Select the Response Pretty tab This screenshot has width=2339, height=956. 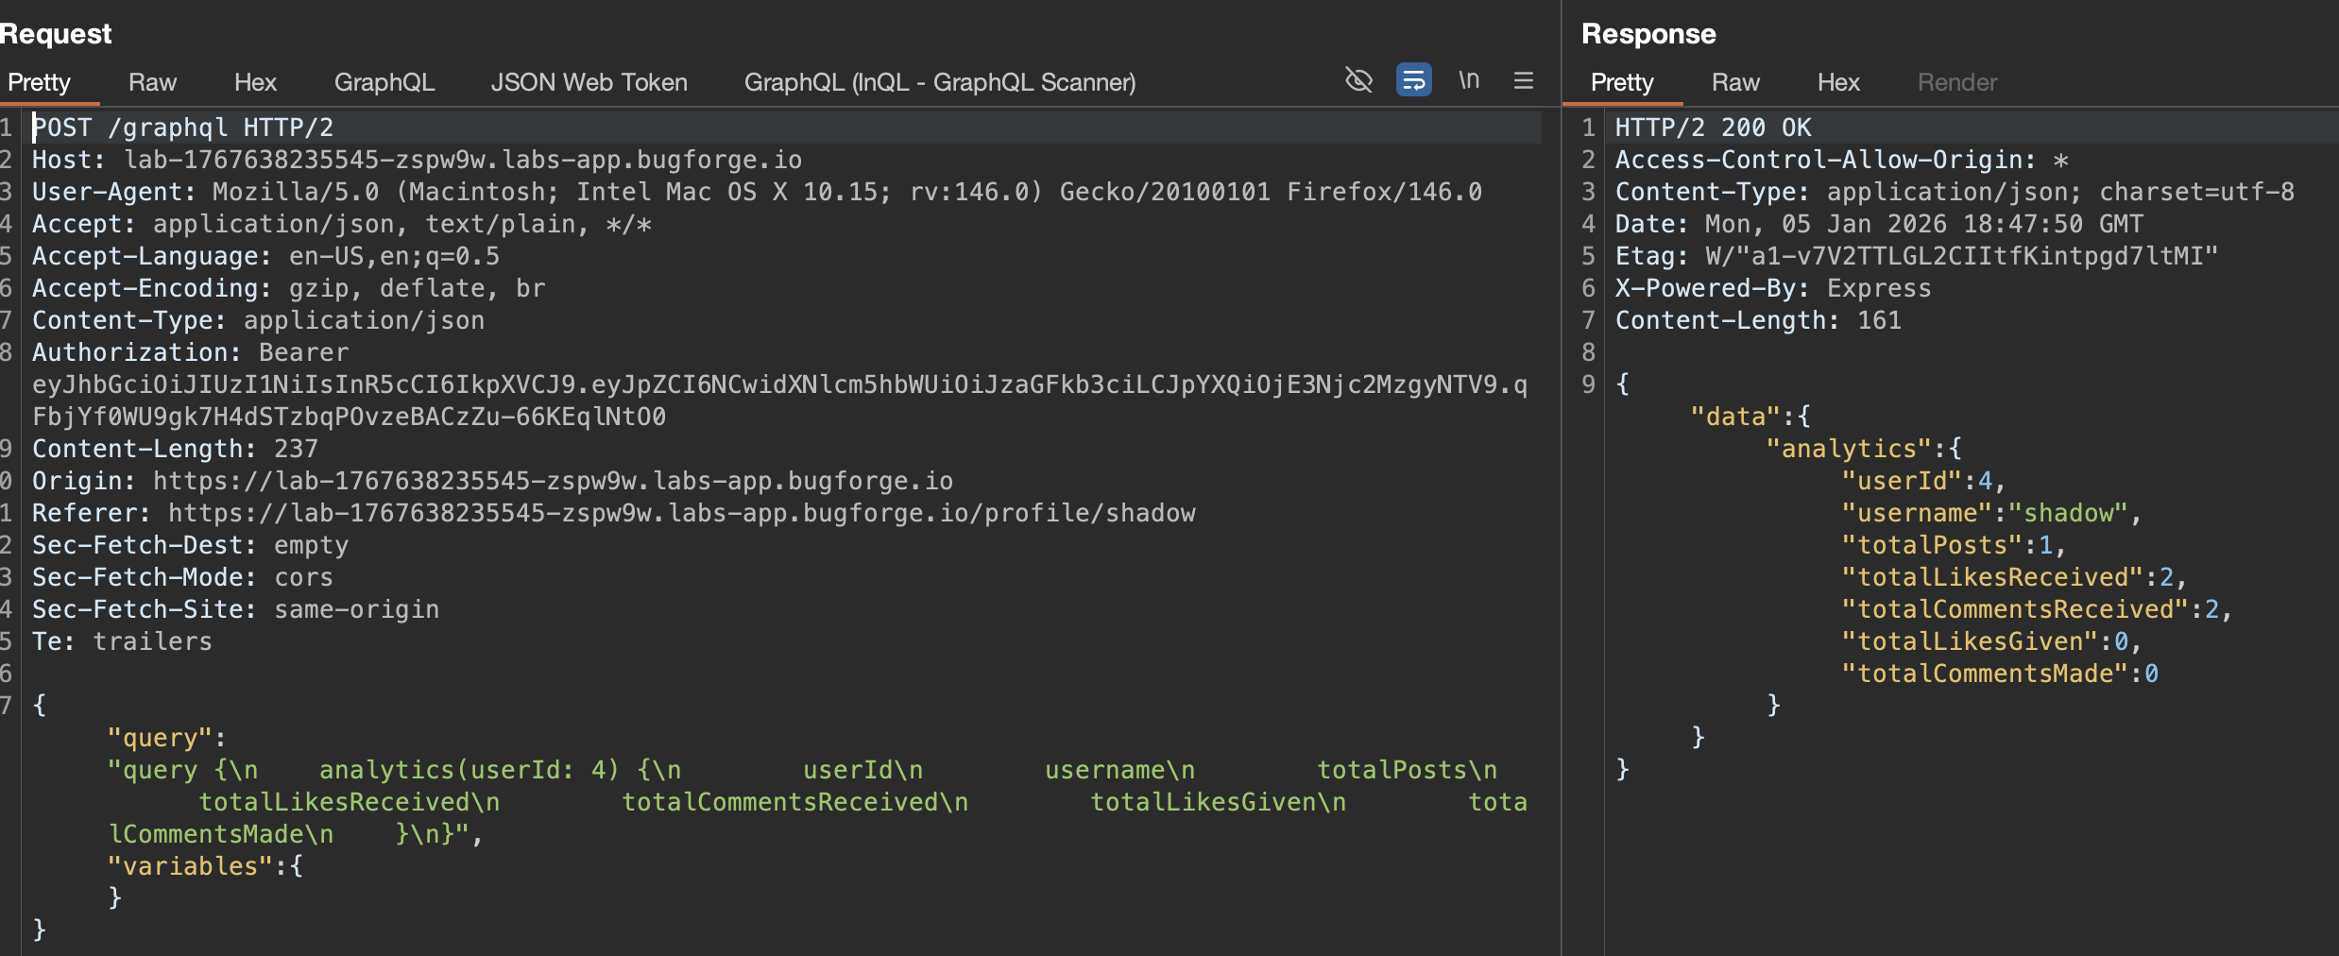coord(1621,82)
